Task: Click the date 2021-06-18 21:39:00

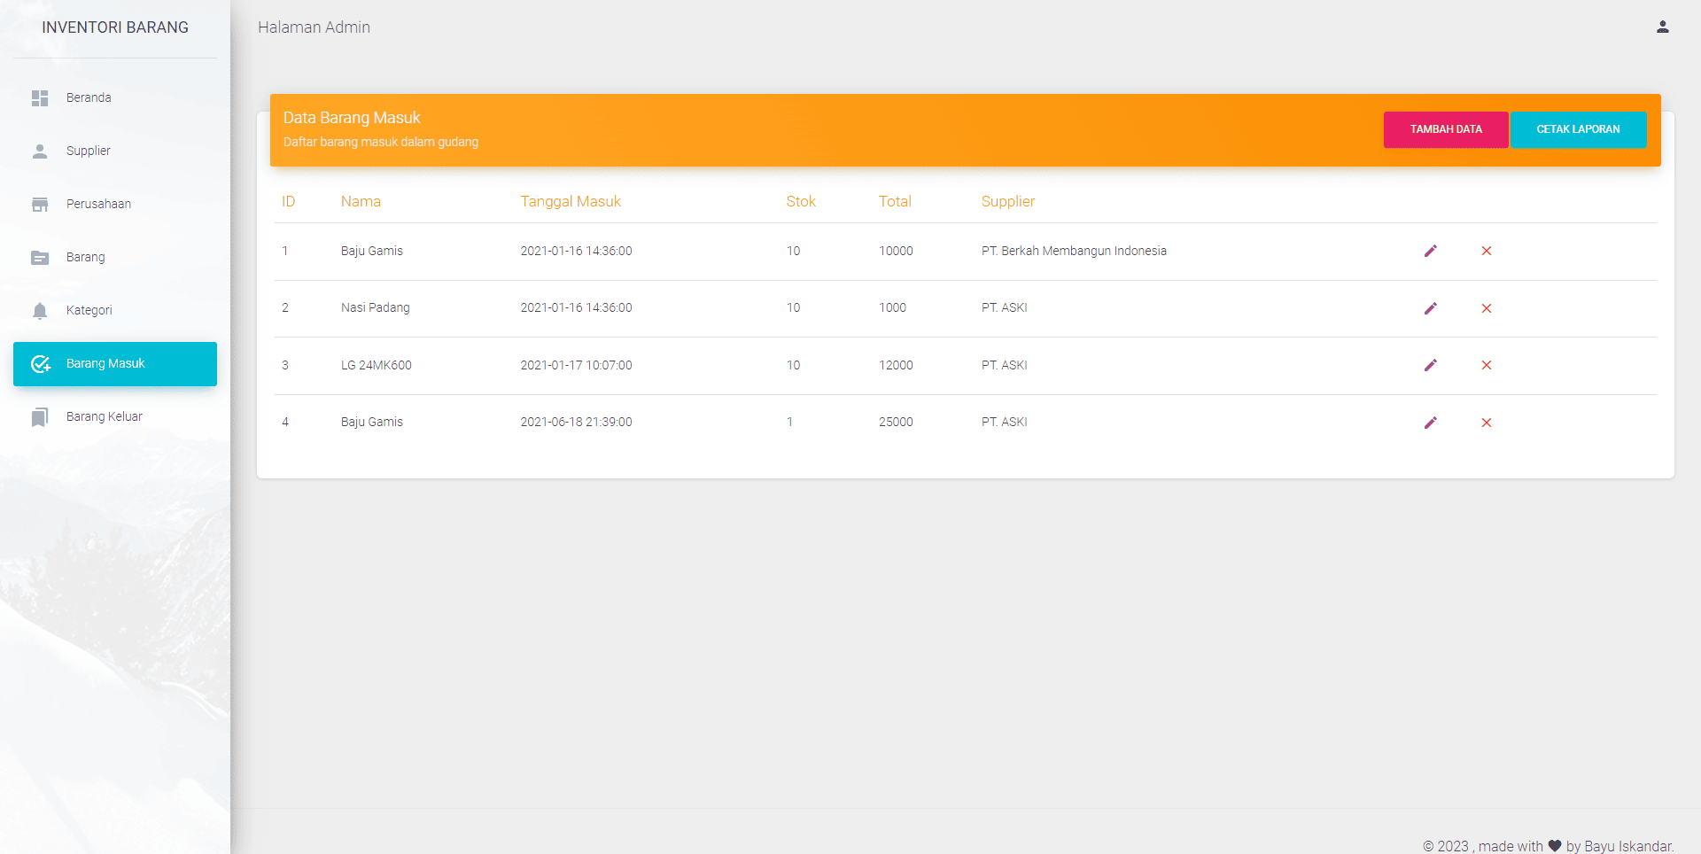Action: click(576, 422)
